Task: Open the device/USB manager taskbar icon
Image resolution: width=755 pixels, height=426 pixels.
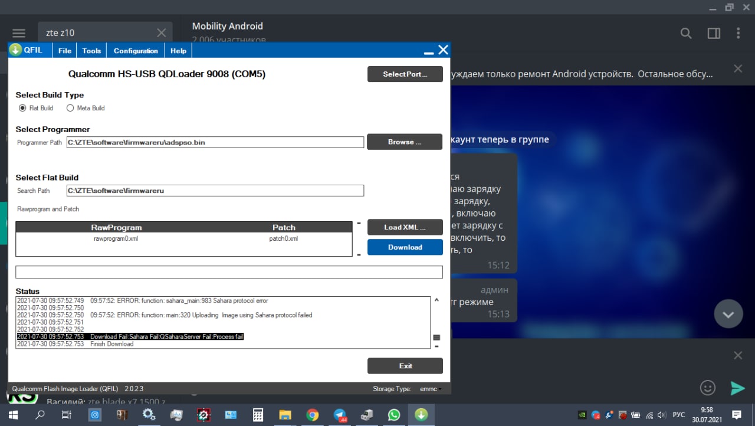Action: (x=367, y=415)
